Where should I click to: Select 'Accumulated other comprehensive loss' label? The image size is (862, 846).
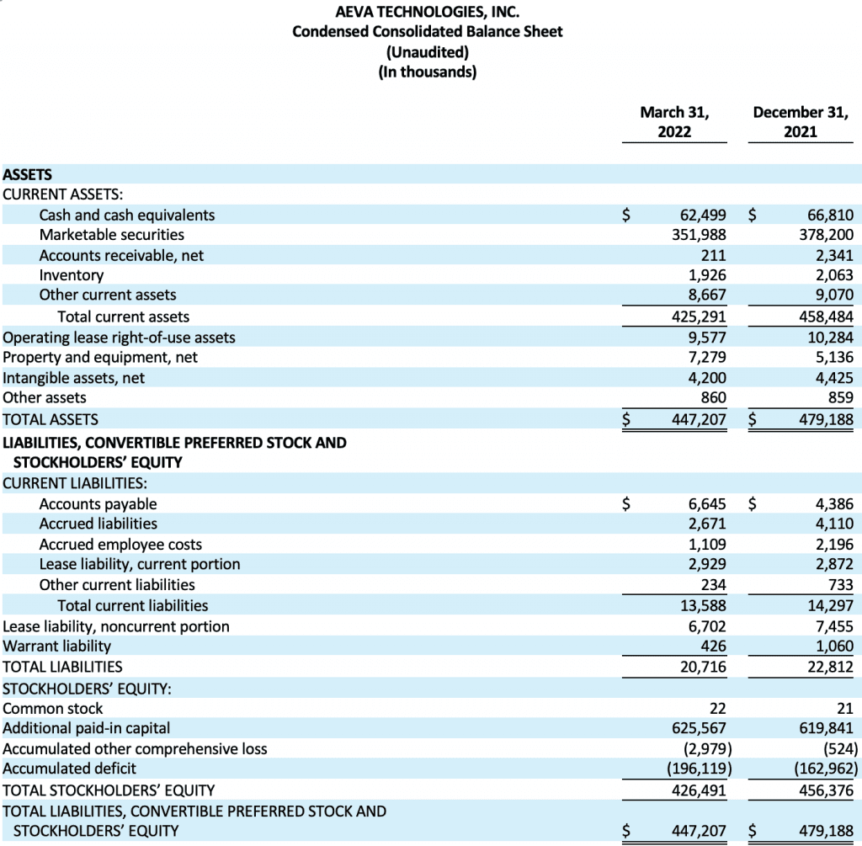point(135,749)
